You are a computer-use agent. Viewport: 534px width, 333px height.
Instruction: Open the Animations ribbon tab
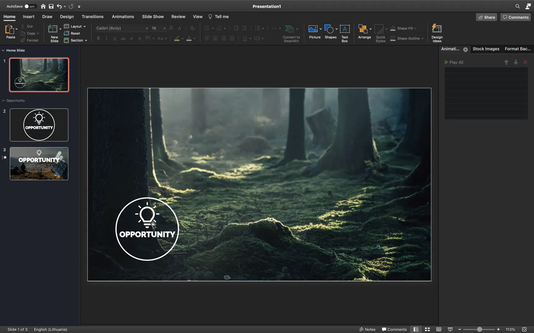pos(123,17)
